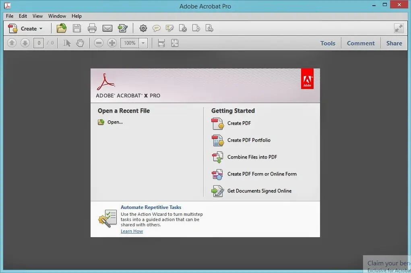Click the Highlight Text tool icon
Image resolution: width=411 pixels, height=273 pixels.
pyautogui.click(x=169, y=28)
